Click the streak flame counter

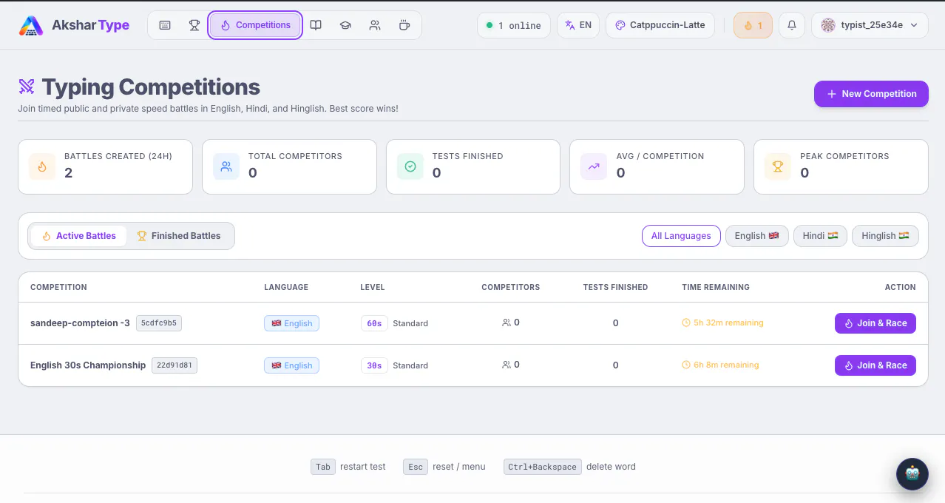click(x=753, y=25)
